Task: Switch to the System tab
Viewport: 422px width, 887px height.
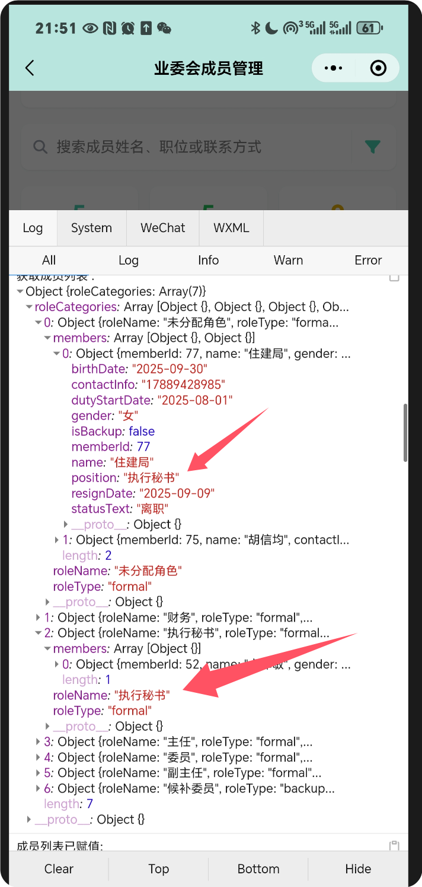Action: pyautogui.click(x=91, y=228)
